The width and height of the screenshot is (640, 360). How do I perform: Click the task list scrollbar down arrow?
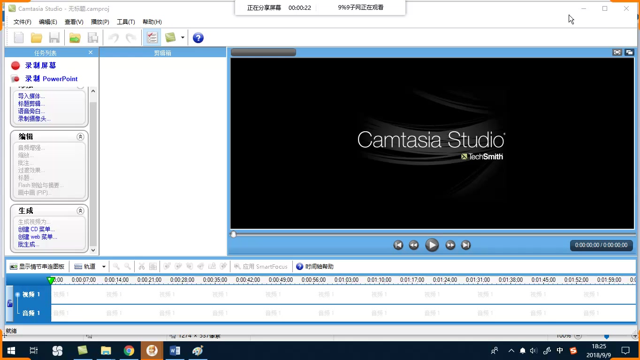[93, 250]
